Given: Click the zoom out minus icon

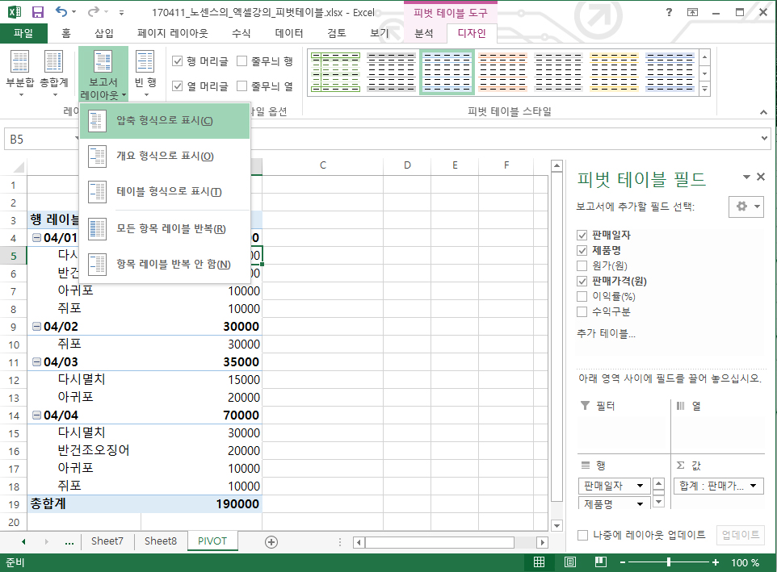Looking at the screenshot, I should pos(623,562).
